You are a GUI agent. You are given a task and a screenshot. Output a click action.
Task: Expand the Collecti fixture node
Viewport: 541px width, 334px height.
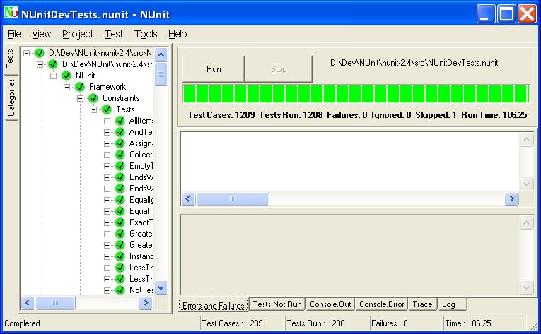pyautogui.click(x=107, y=155)
